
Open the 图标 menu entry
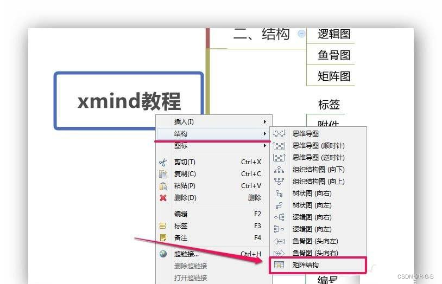click(x=214, y=146)
